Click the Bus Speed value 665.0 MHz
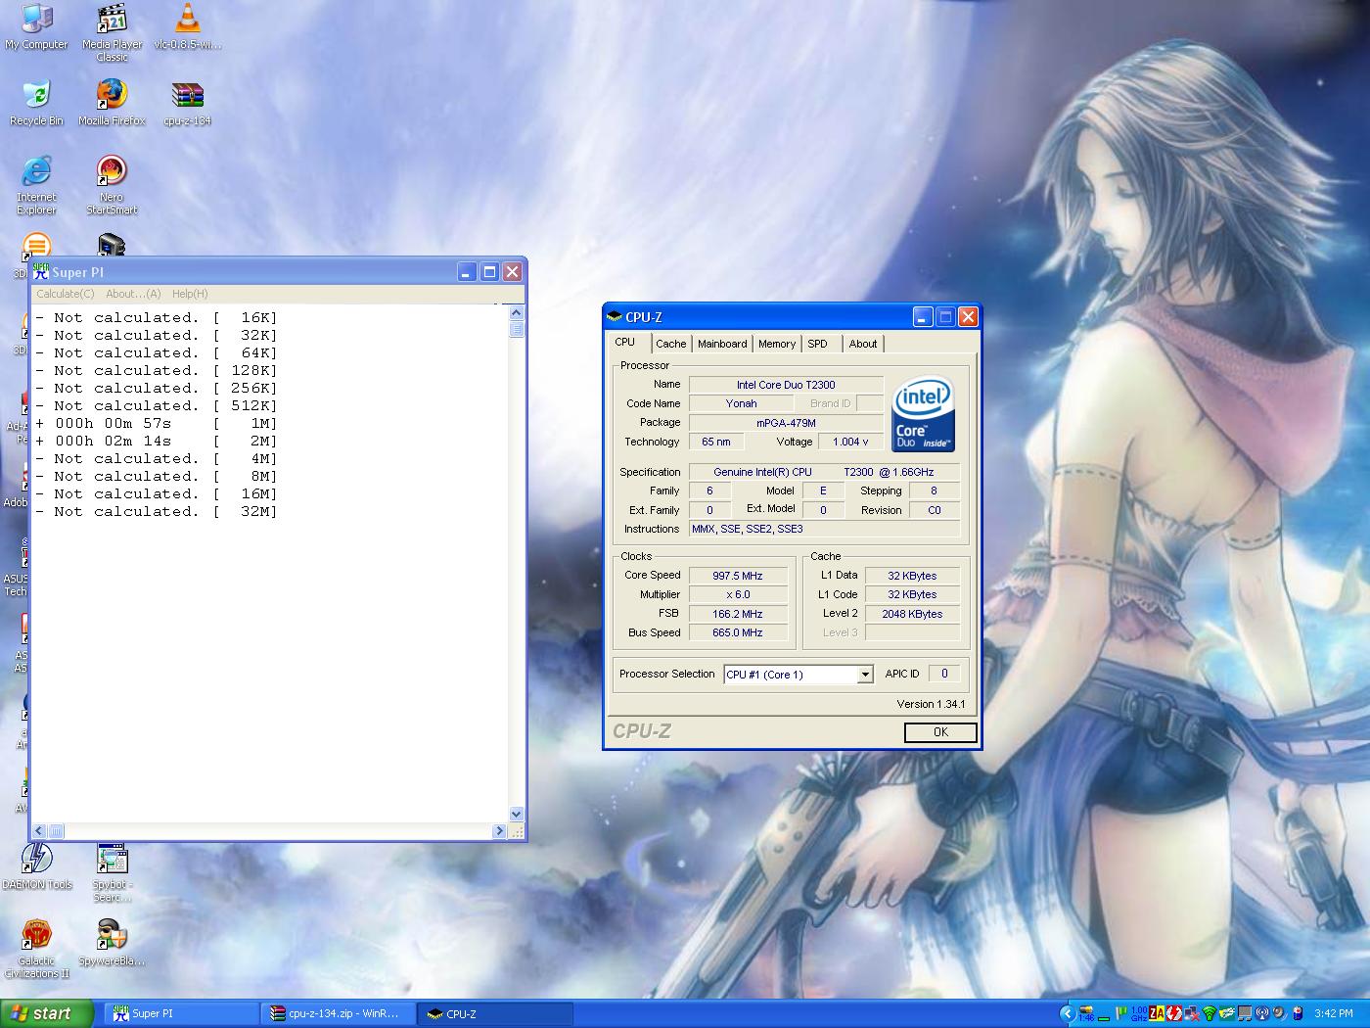The height and width of the screenshot is (1028, 1370). (738, 632)
